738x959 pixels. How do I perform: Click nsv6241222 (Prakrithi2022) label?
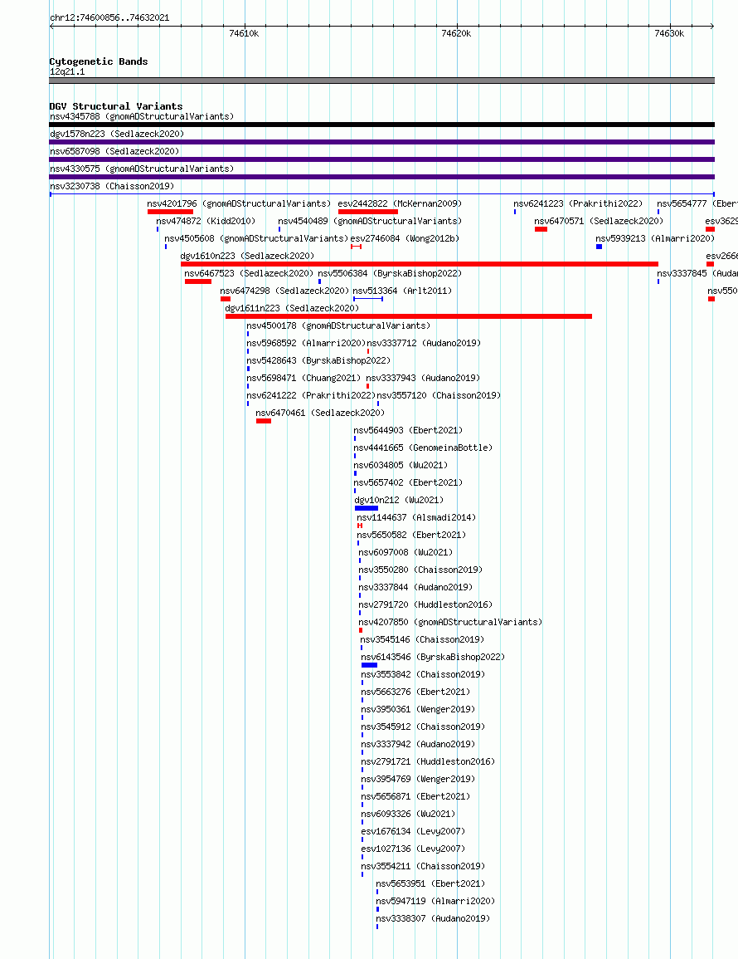pyautogui.click(x=311, y=395)
